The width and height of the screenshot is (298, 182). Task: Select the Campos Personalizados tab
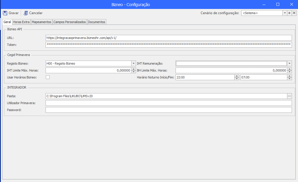pyautogui.click(x=69, y=22)
